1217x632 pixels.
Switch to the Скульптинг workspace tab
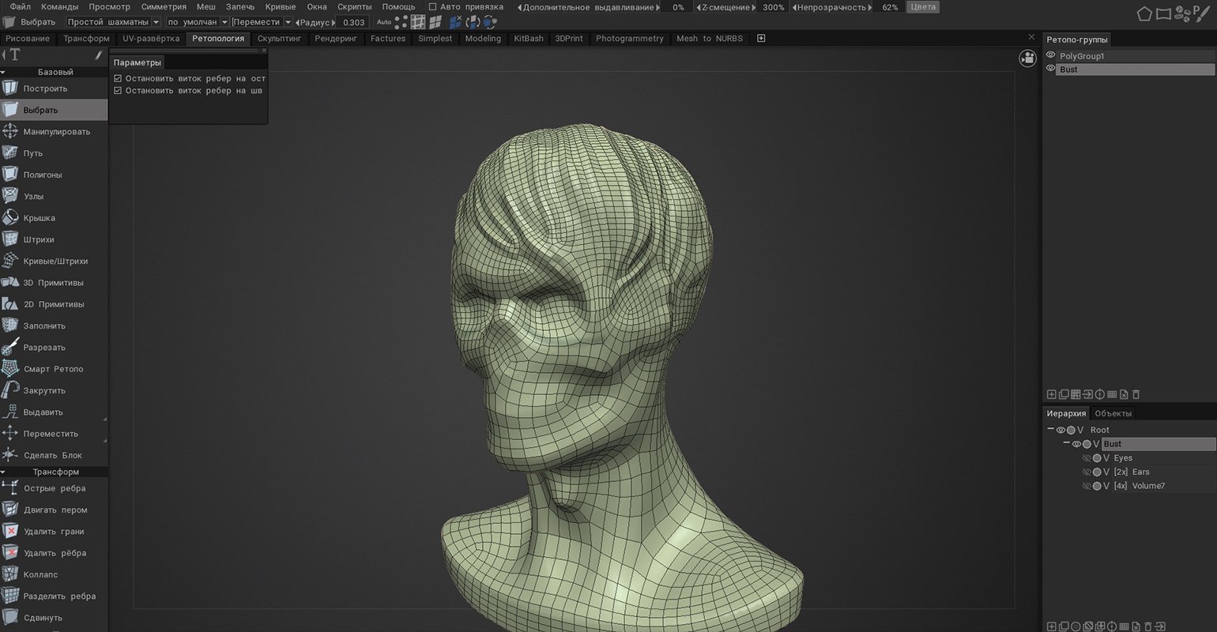279,39
